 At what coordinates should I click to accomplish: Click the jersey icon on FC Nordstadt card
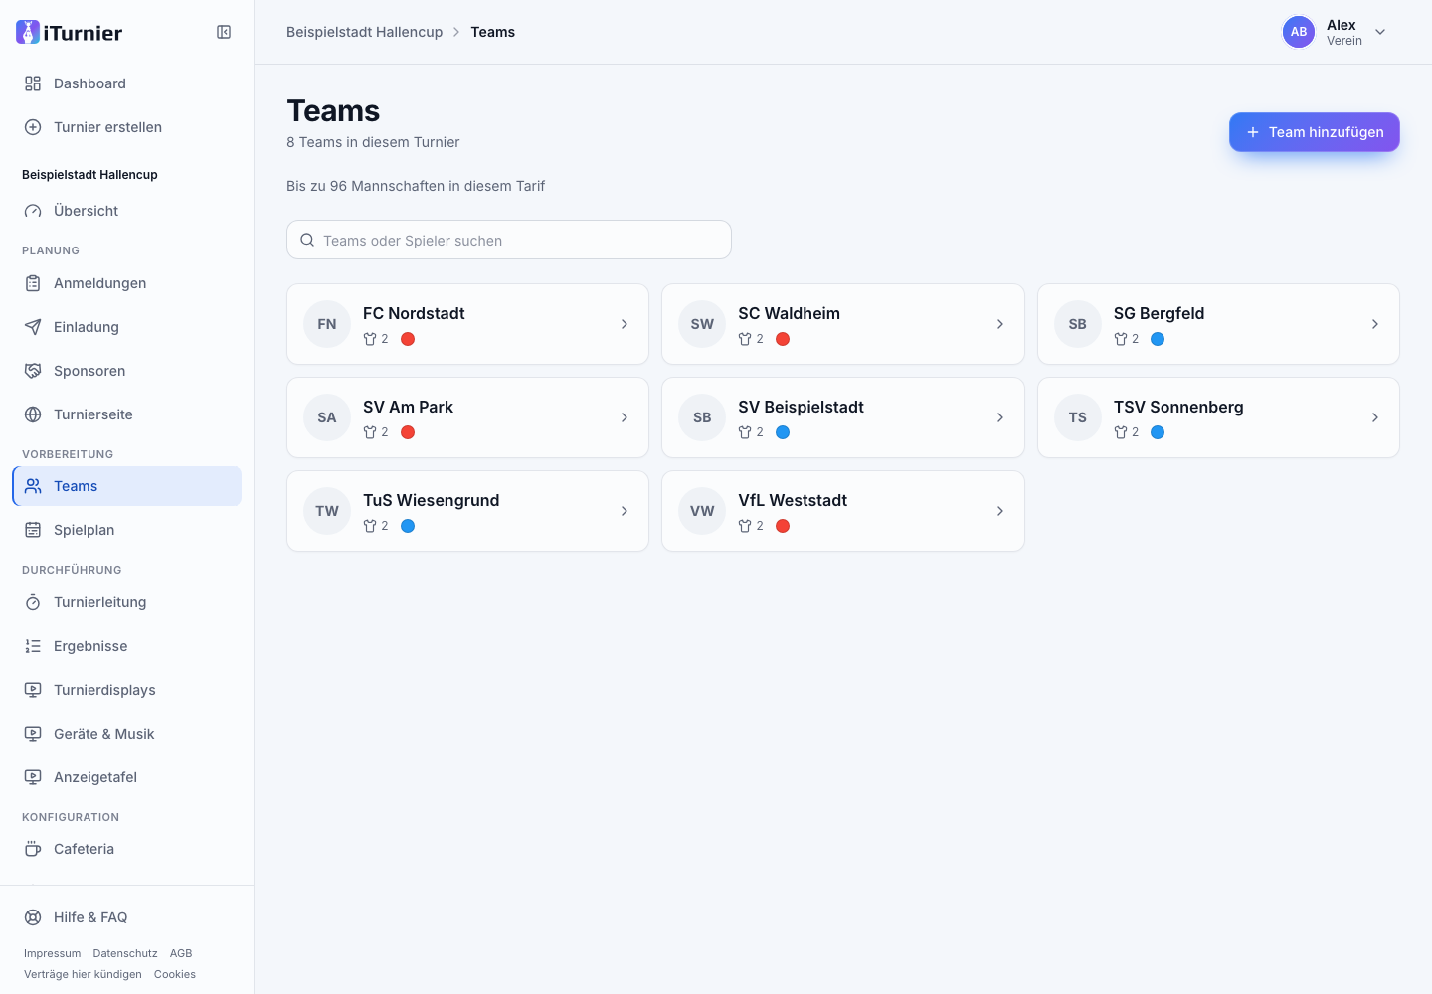click(370, 339)
